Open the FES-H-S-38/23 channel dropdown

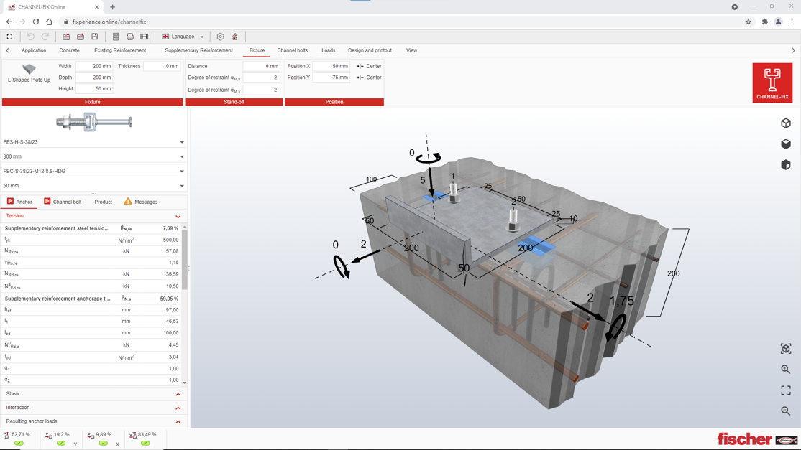(93, 142)
